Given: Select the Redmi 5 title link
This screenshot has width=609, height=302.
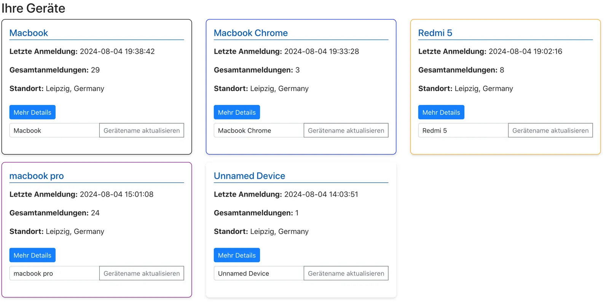Looking at the screenshot, I should tap(435, 33).
